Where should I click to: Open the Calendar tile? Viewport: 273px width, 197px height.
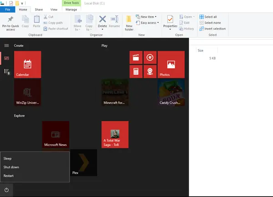[x=27, y=65]
